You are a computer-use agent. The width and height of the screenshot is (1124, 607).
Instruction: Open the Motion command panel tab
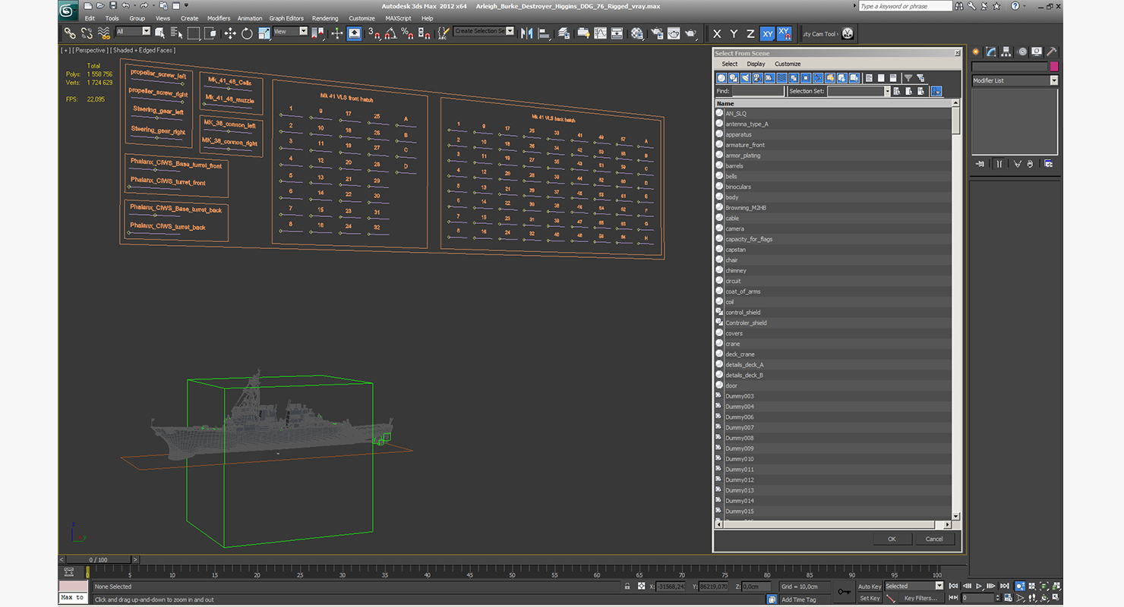click(x=1022, y=52)
